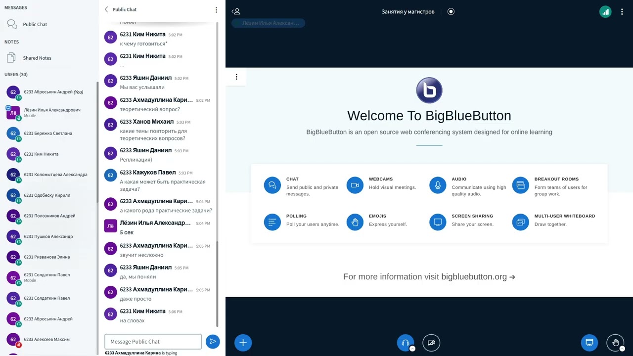Click the avatar of 6233 Алексеев Максим
This screenshot has width=633, height=356.
13,340
